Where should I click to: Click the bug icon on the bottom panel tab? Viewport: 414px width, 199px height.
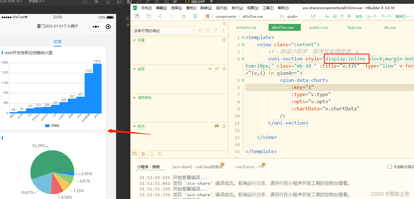(143, 154)
